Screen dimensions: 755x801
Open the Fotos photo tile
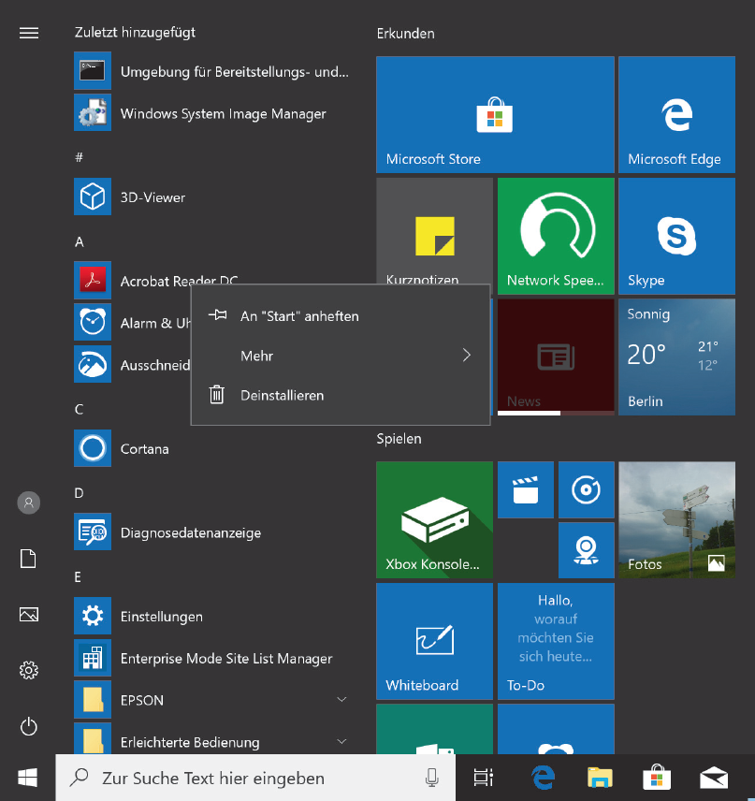pos(676,520)
